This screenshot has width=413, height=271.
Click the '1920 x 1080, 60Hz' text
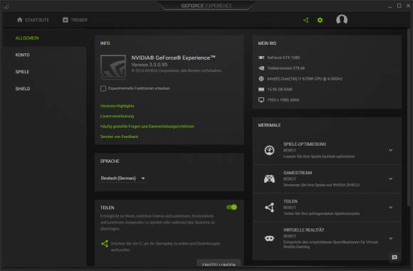pos(283,100)
